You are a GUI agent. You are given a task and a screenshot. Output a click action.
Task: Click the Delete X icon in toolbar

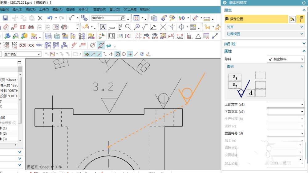tap(40, 18)
